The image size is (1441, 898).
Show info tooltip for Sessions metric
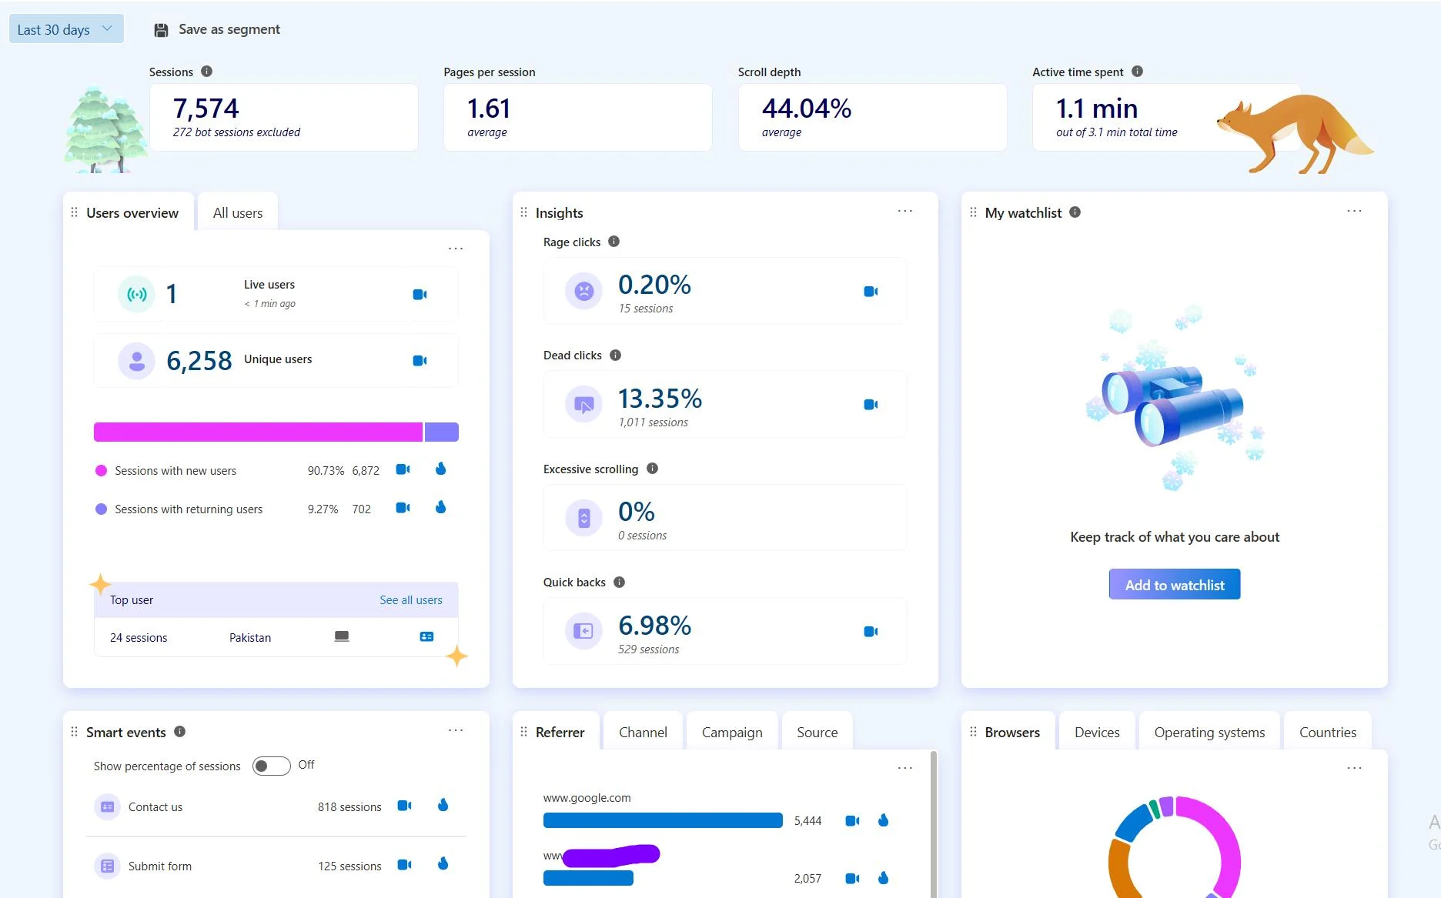point(206,72)
